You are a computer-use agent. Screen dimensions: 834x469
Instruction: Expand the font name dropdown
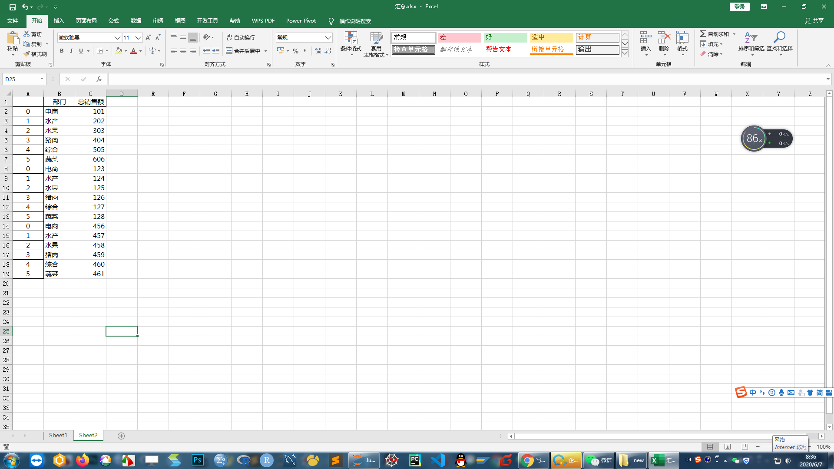pyautogui.click(x=117, y=38)
